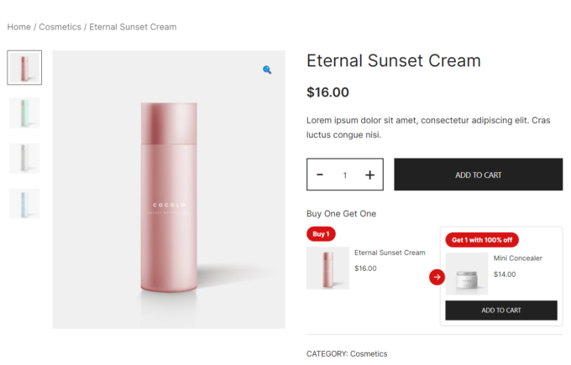Add the Mini Concealer offer to cart

[x=500, y=310]
